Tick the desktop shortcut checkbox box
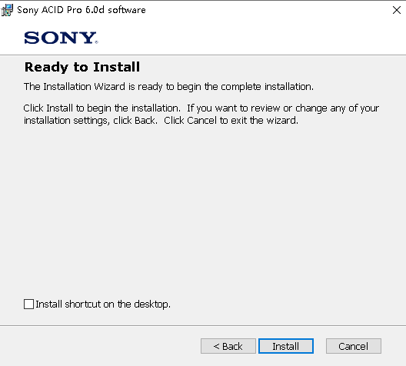The image size is (406, 366). point(28,304)
